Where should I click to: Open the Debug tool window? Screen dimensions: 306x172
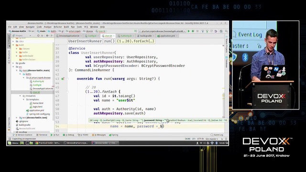[68, 135]
